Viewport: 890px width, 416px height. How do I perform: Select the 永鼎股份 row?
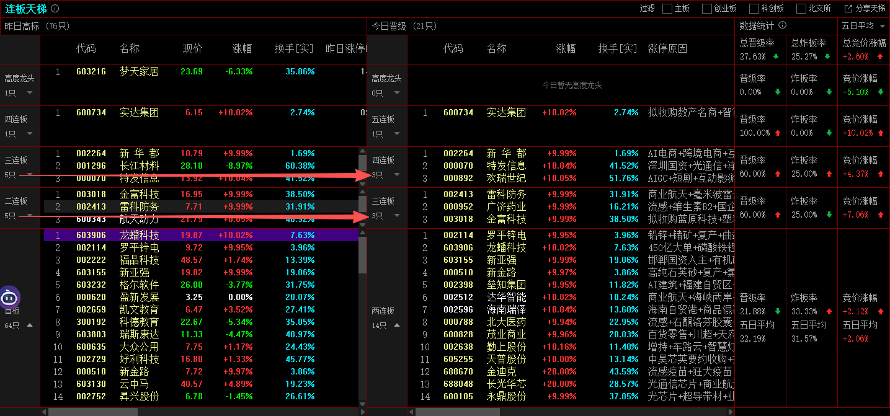571,397
